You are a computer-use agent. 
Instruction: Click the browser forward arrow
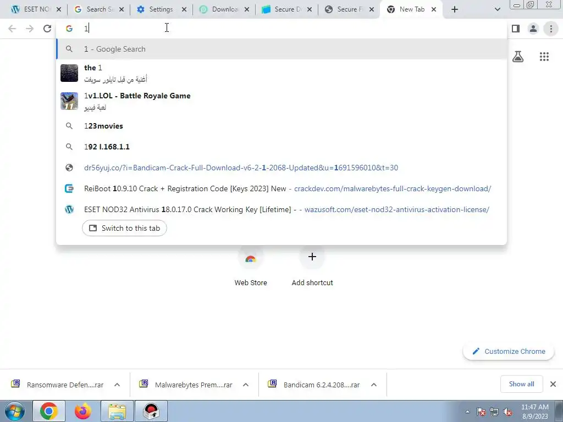30,29
